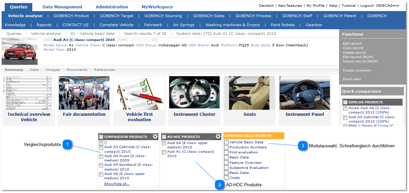This screenshot has width=409, height=193.
Task: Tick the AD-HOC PRODUCTS header checkbox
Action: tap(164, 137)
